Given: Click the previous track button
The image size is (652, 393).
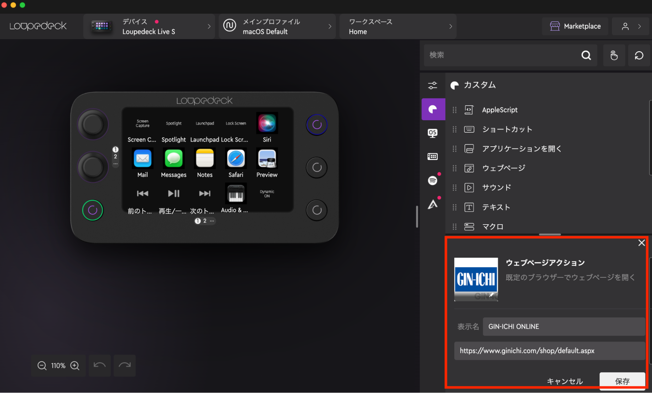Looking at the screenshot, I should tap(143, 194).
